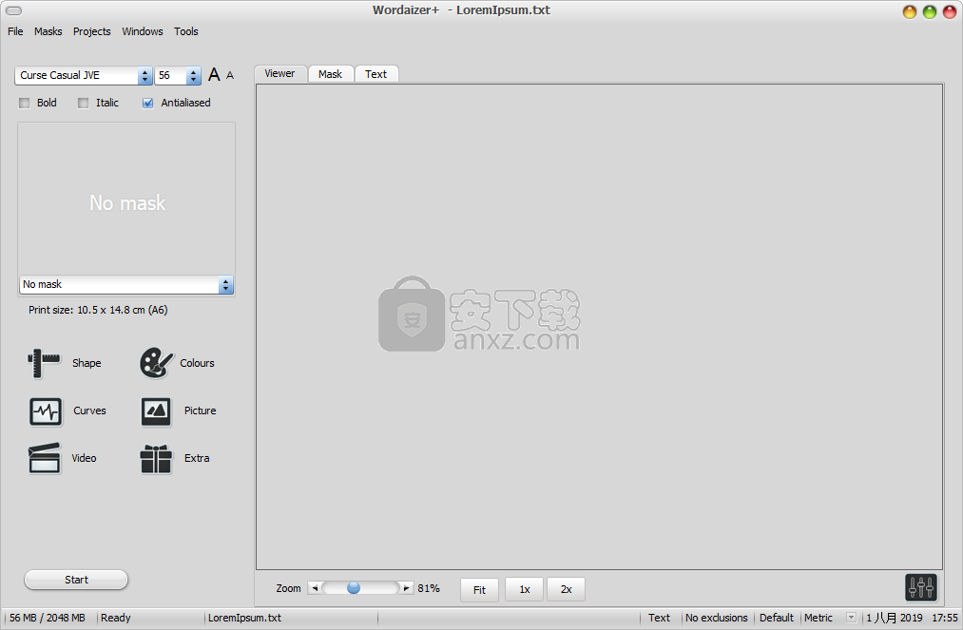This screenshot has height=630, width=963.
Task: Click the Extra label
Action: 197,458
